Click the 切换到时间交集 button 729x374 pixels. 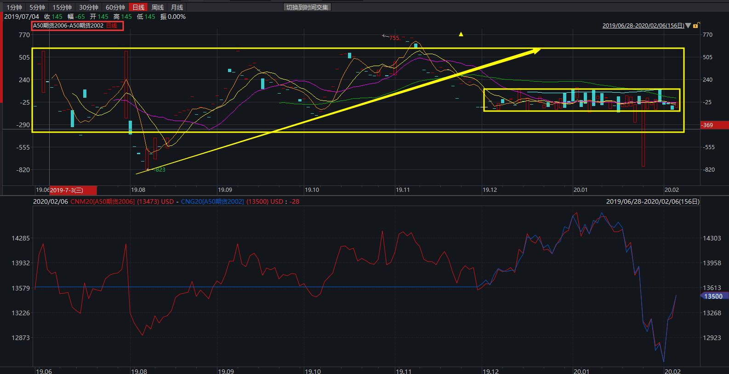[307, 7]
